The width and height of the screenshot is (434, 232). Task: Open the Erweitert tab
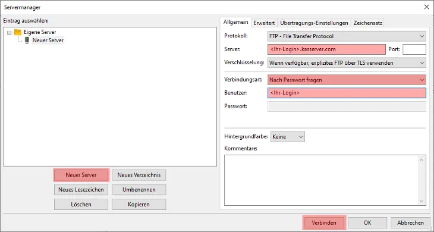point(264,23)
